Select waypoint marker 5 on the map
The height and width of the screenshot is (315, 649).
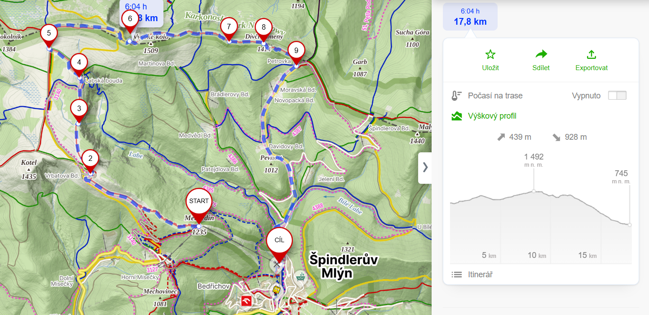tap(49, 33)
